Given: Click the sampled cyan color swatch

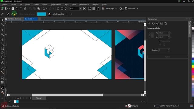Looking at the screenshot, I should [x=42, y=14].
